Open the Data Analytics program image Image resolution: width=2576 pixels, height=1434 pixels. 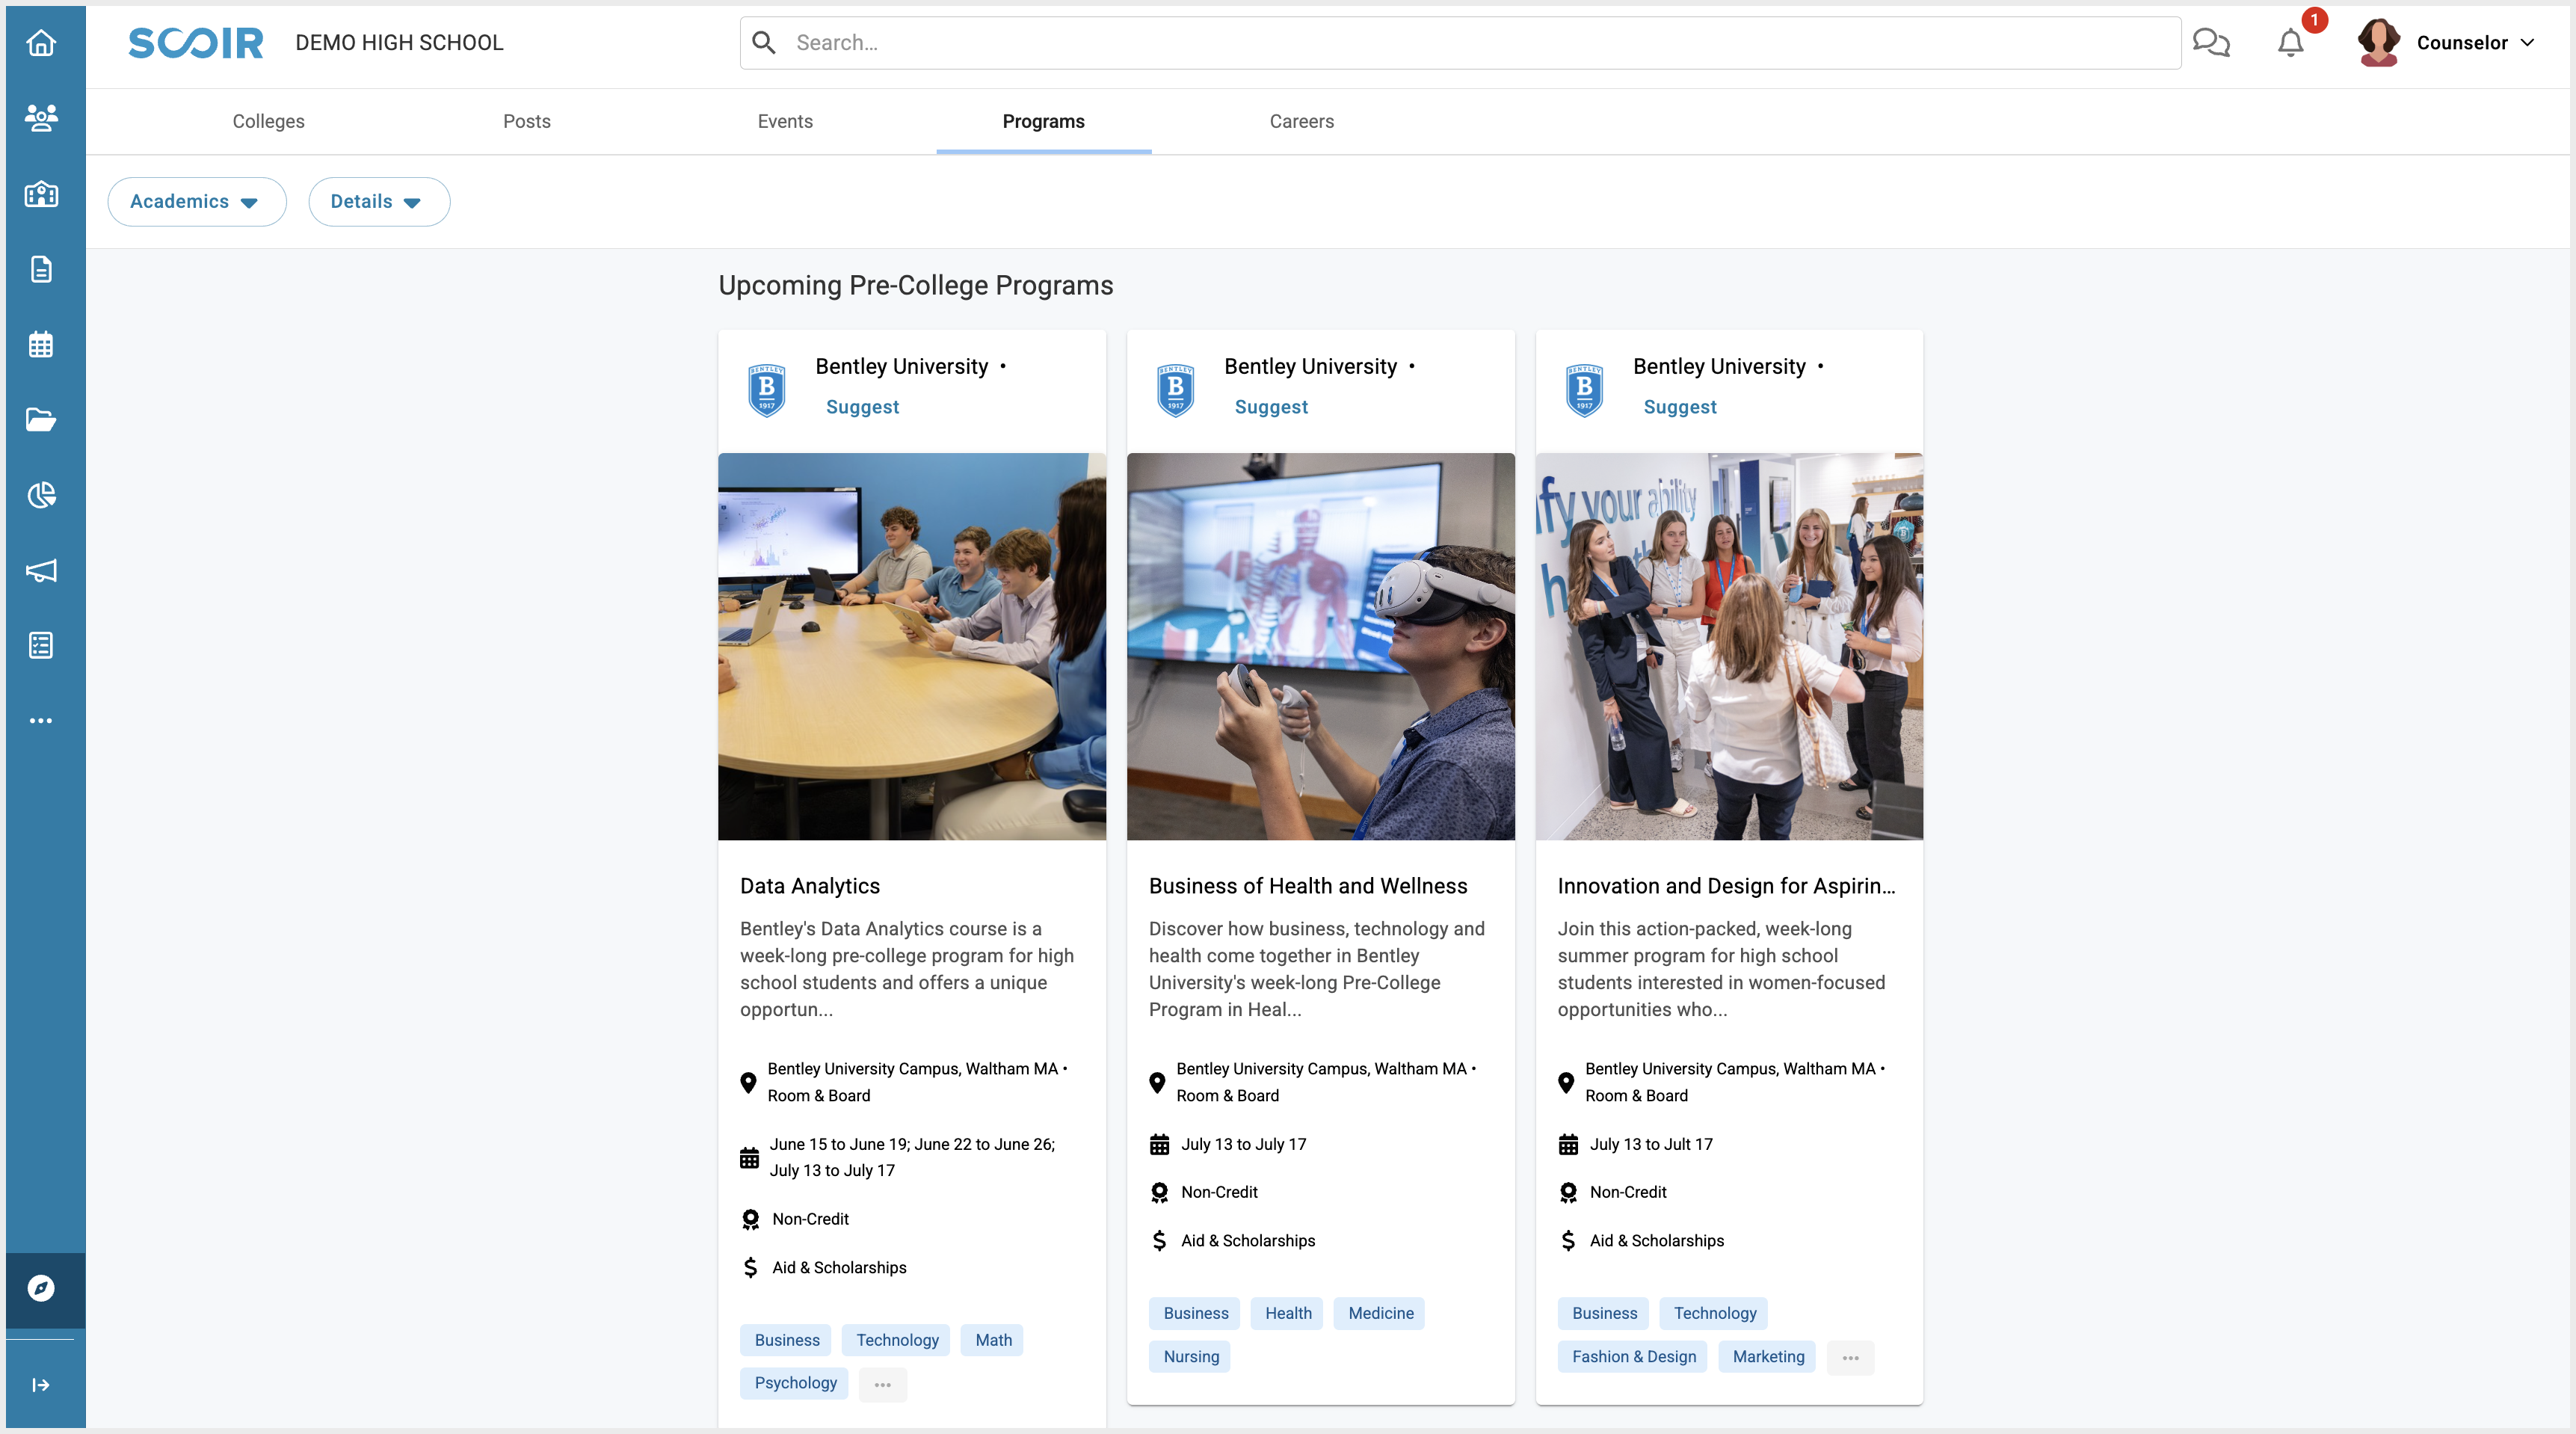click(911, 646)
